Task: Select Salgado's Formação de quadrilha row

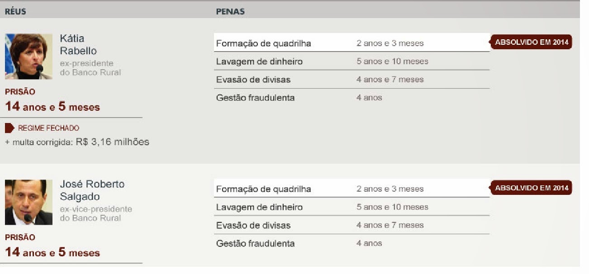Action: point(352,189)
